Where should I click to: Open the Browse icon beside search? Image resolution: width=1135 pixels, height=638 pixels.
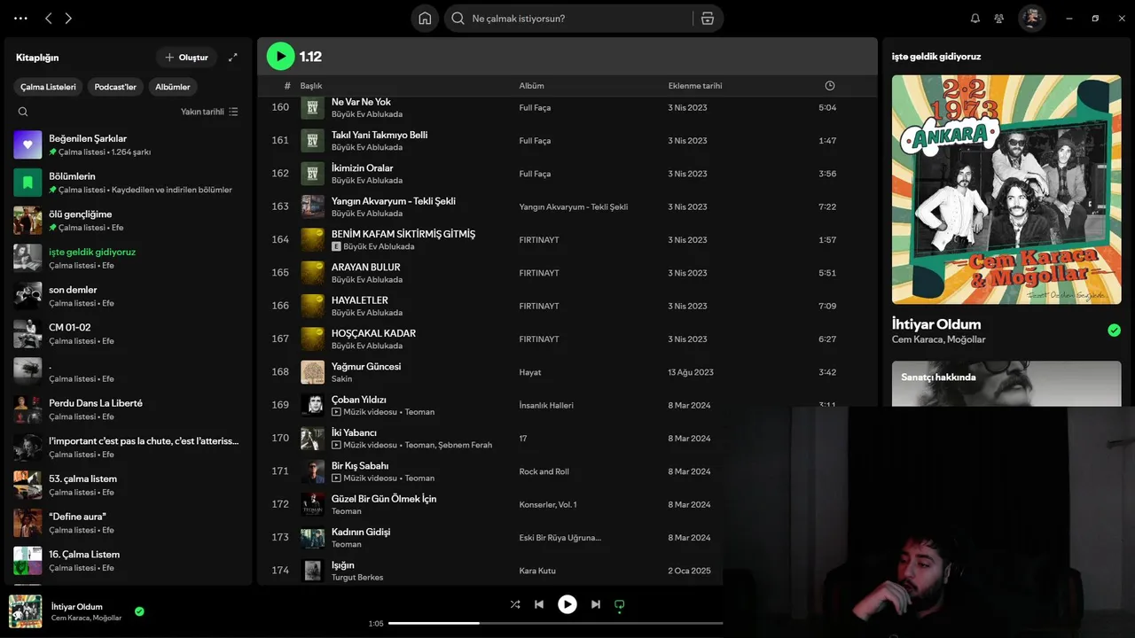(708, 19)
